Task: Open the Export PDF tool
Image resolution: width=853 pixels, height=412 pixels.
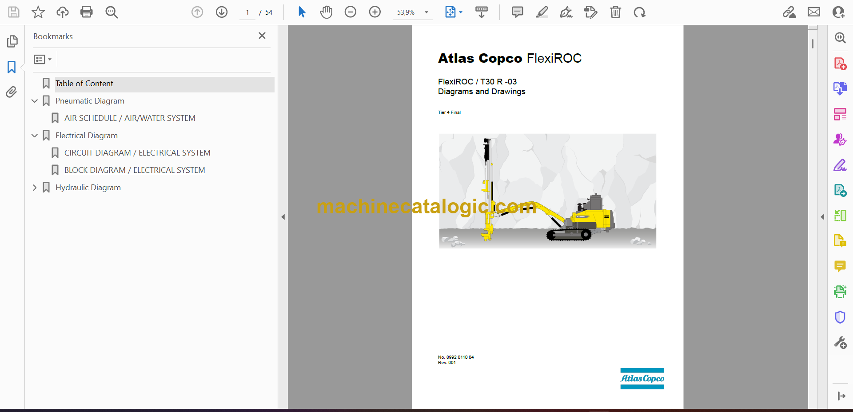Action: tap(840, 88)
